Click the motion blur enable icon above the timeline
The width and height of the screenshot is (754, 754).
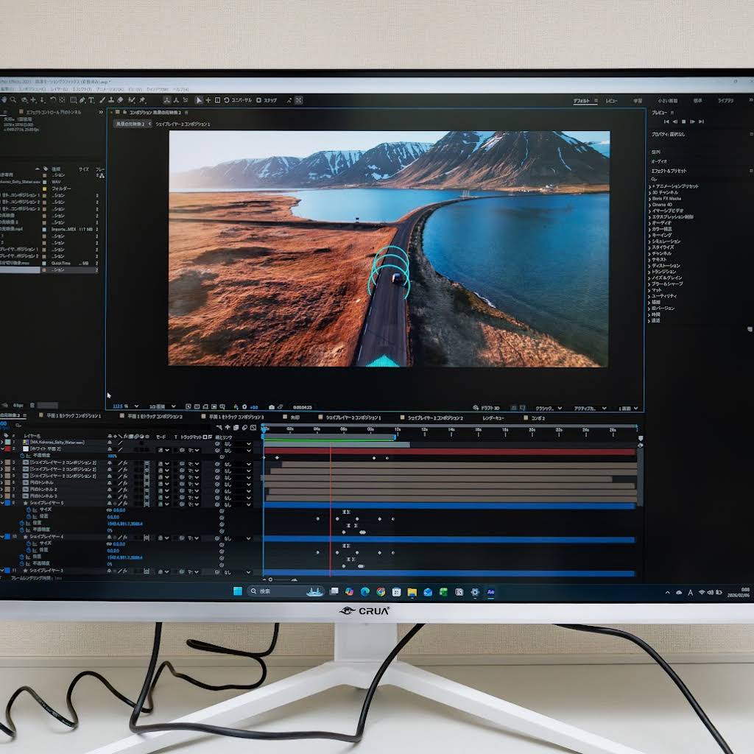click(244, 427)
